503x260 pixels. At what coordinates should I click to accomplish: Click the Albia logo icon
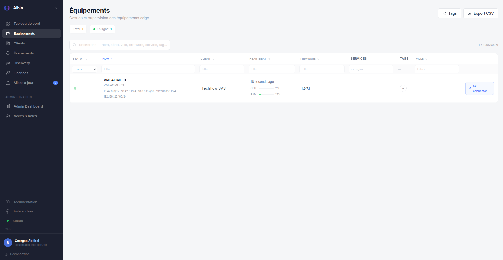point(7,8)
